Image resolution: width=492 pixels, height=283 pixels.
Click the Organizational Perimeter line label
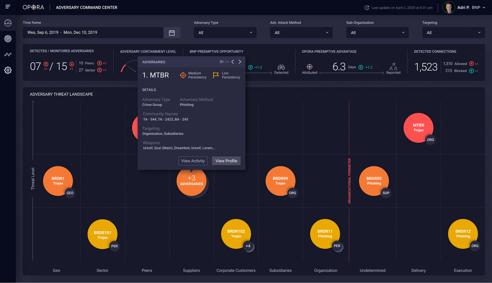click(350, 181)
